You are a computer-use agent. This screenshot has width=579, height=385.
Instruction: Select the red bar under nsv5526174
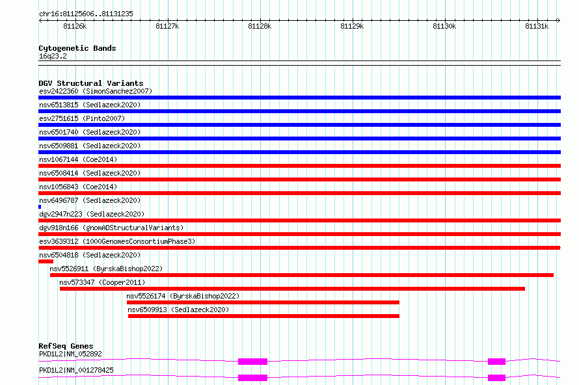(x=263, y=302)
